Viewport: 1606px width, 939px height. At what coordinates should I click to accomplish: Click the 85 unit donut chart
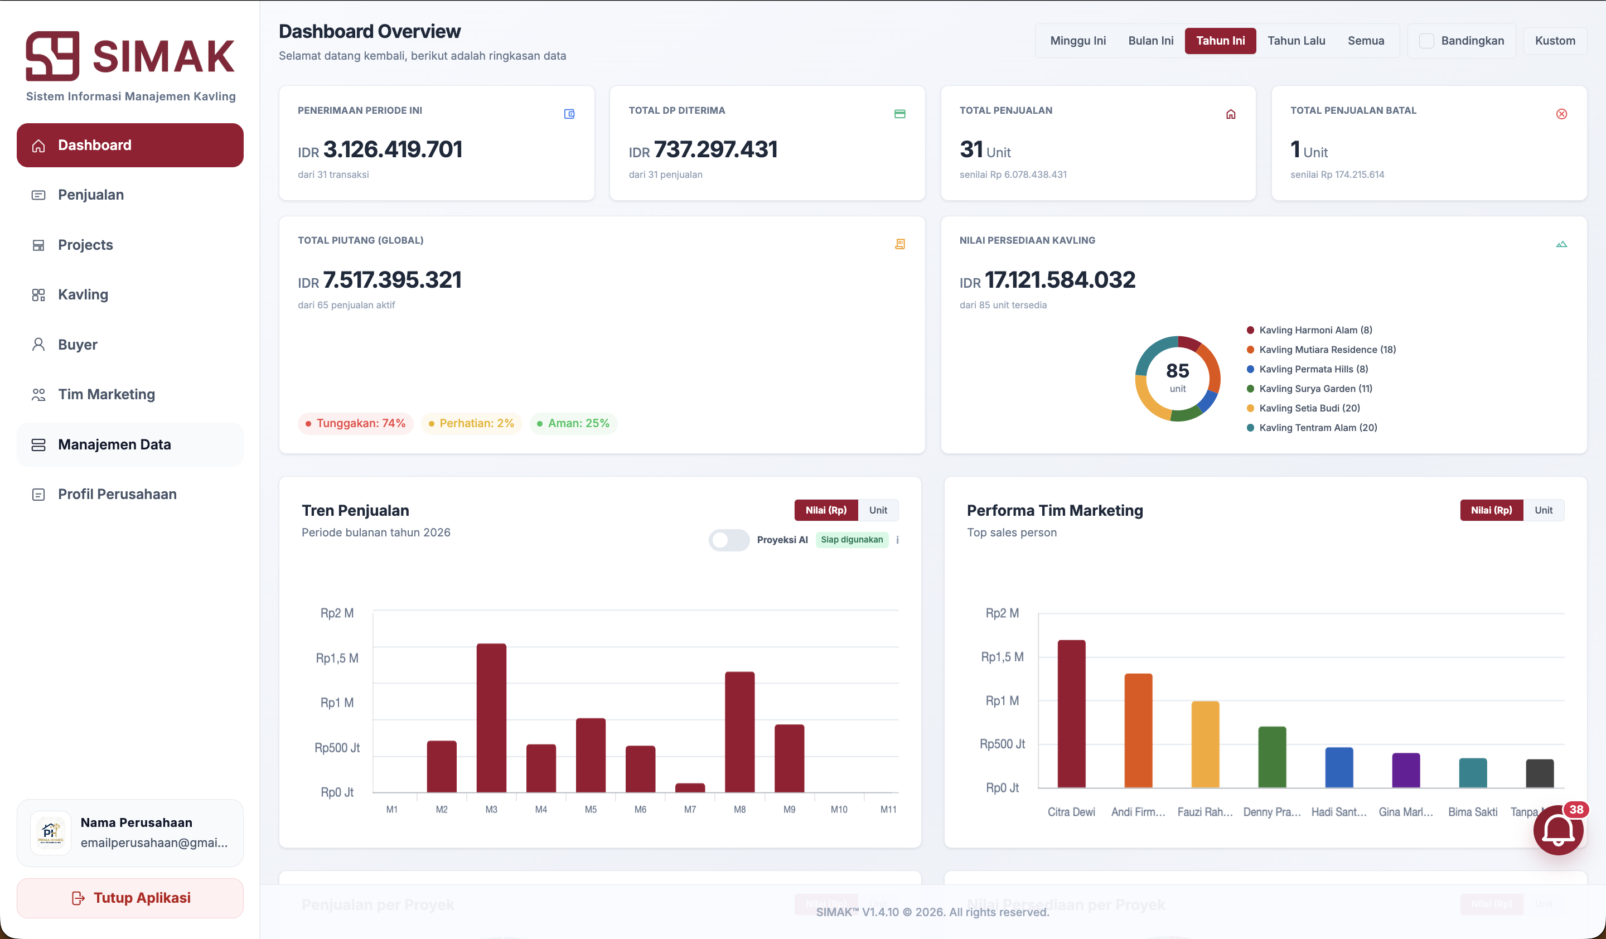click(1177, 379)
